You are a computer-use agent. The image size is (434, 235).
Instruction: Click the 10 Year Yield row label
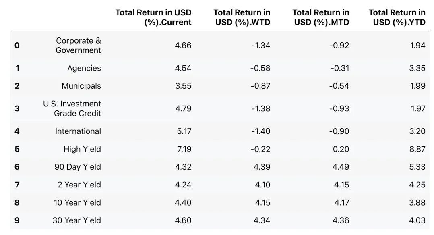[x=77, y=203]
